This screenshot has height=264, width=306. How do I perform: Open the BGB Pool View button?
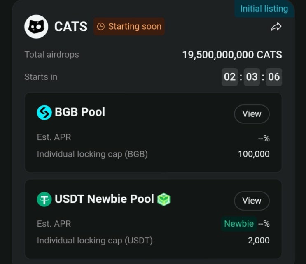point(252,114)
